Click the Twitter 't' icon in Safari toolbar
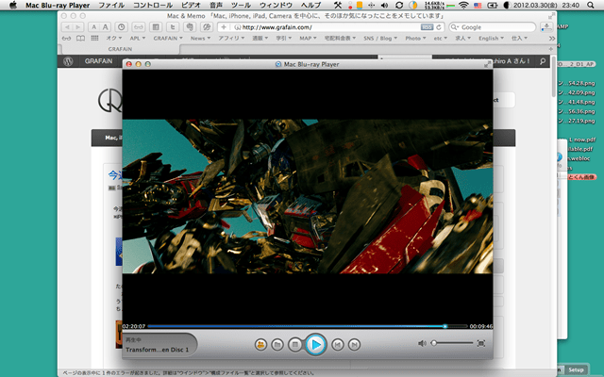This screenshot has height=377, width=604. coord(173,27)
